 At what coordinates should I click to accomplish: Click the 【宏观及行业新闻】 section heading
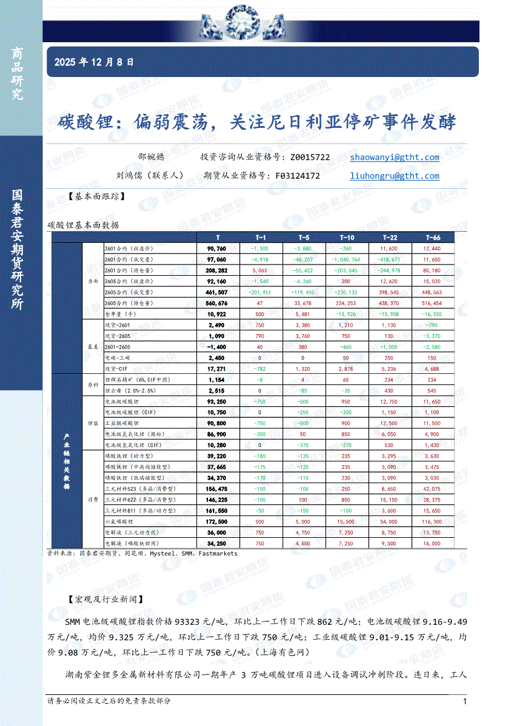coord(103,599)
